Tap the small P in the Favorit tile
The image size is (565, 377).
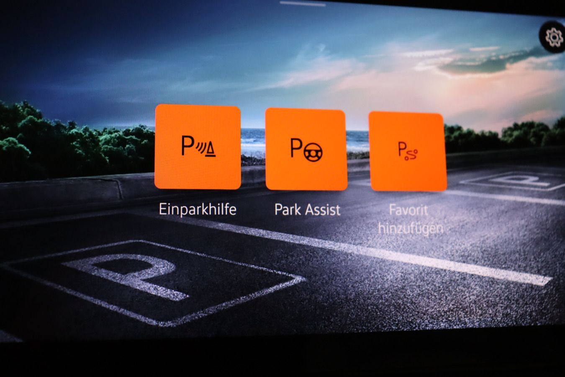point(402,149)
